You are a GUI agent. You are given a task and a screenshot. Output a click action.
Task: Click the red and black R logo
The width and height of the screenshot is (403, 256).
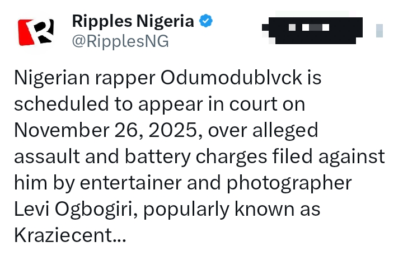(36, 32)
